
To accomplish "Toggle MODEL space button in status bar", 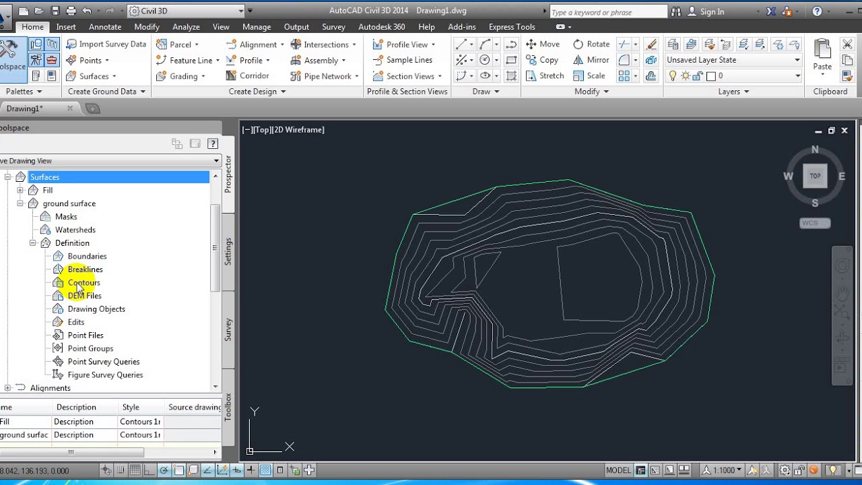I will pos(619,470).
